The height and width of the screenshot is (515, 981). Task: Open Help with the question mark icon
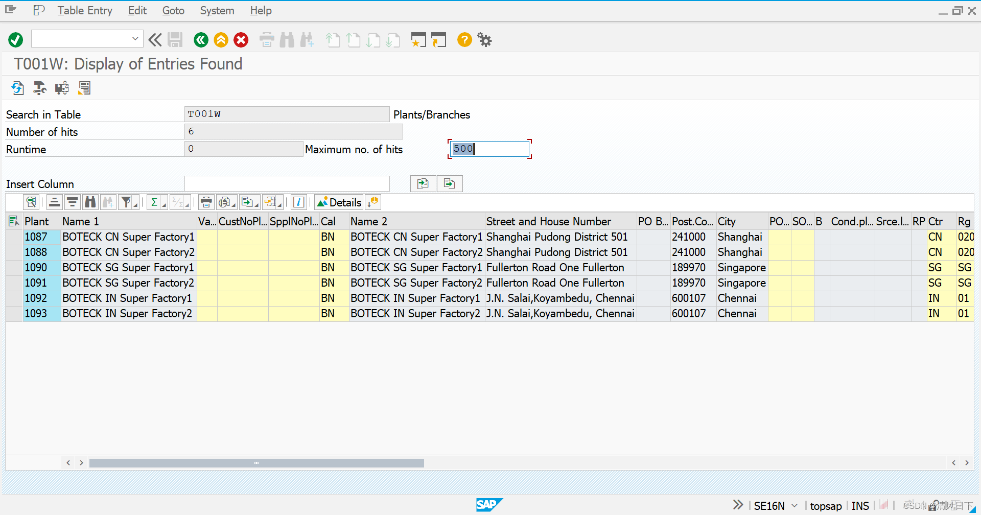[x=464, y=40]
